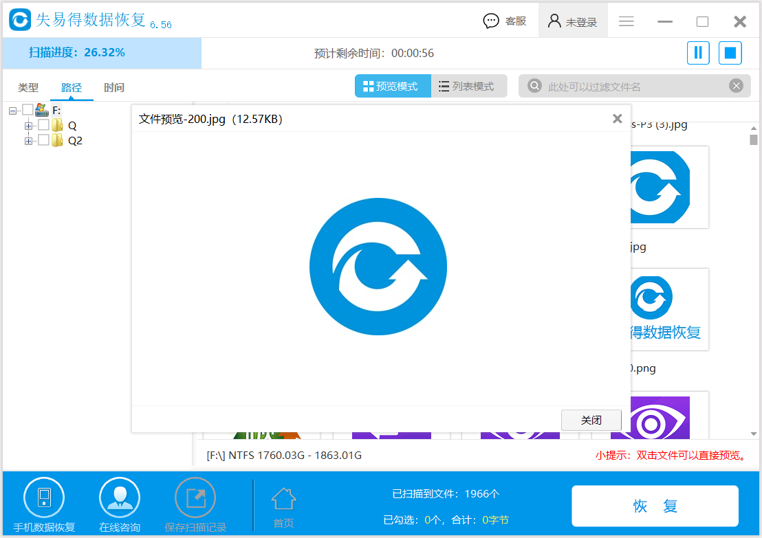Switch to the 类型 tab
Screen dimensions: 762x538
[x=28, y=87]
